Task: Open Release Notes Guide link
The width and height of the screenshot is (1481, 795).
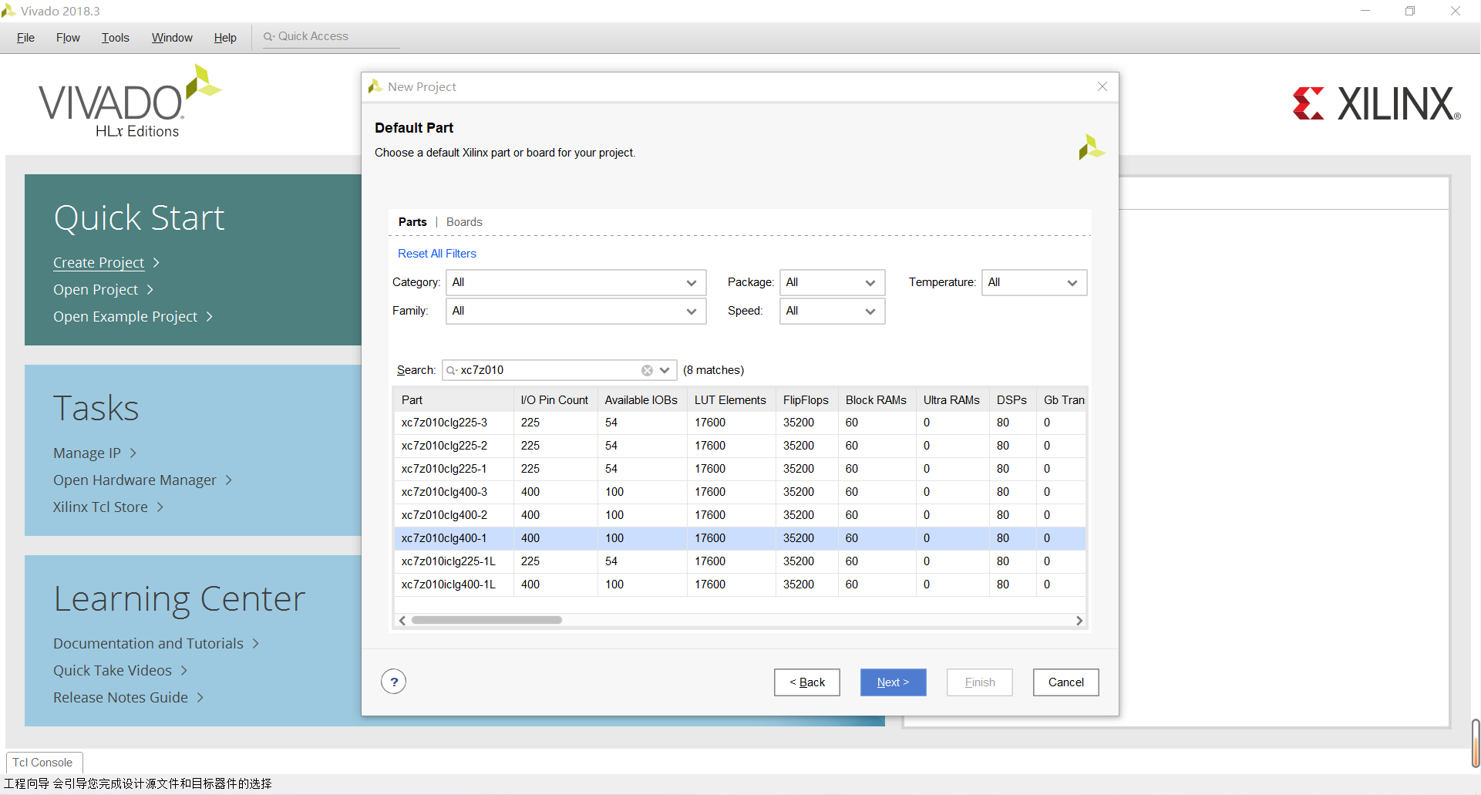Action: click(x=120, y=698)
